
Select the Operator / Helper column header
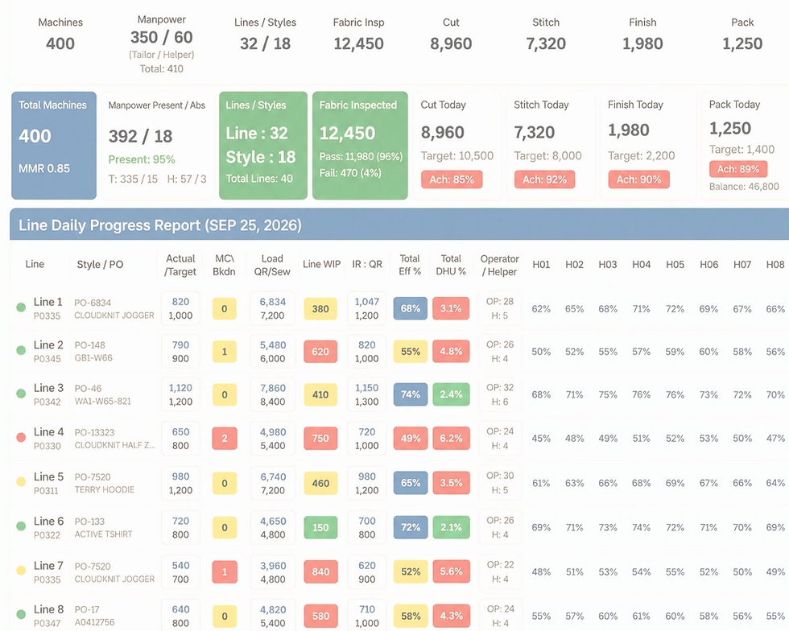pos(500,265)
